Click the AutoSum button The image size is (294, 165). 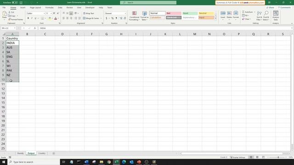click(x=248, y=12)
